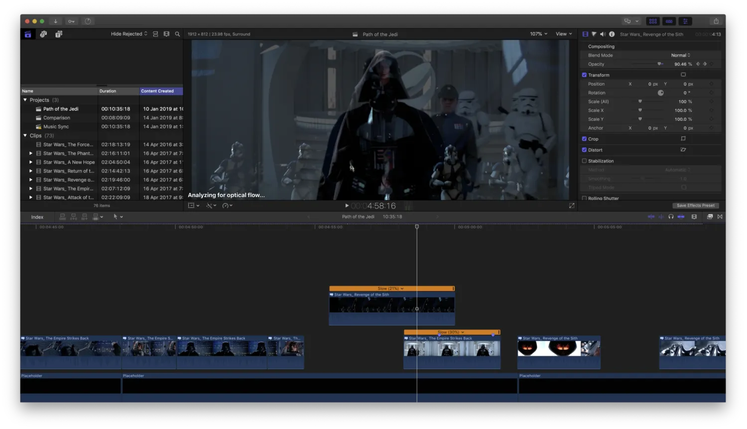Viewport: 747px width, 429px height.
Task: Expand the Star Wars_ A New Hope clip
Action: 31,162
